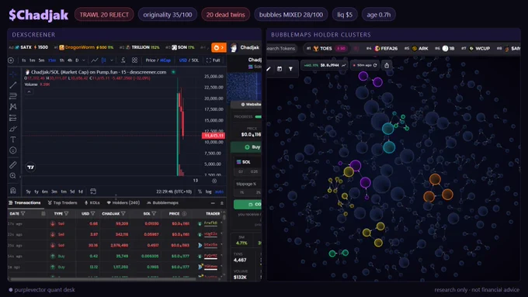Image resolution: width=528 pixels, height=297 pixels.
Task: Refresh the Bubblemaps 50m ago snapshot
Action: (x=375, y=65)
